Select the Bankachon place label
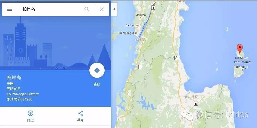This screenshot has width=257, height=128. (x=133, y=25)
